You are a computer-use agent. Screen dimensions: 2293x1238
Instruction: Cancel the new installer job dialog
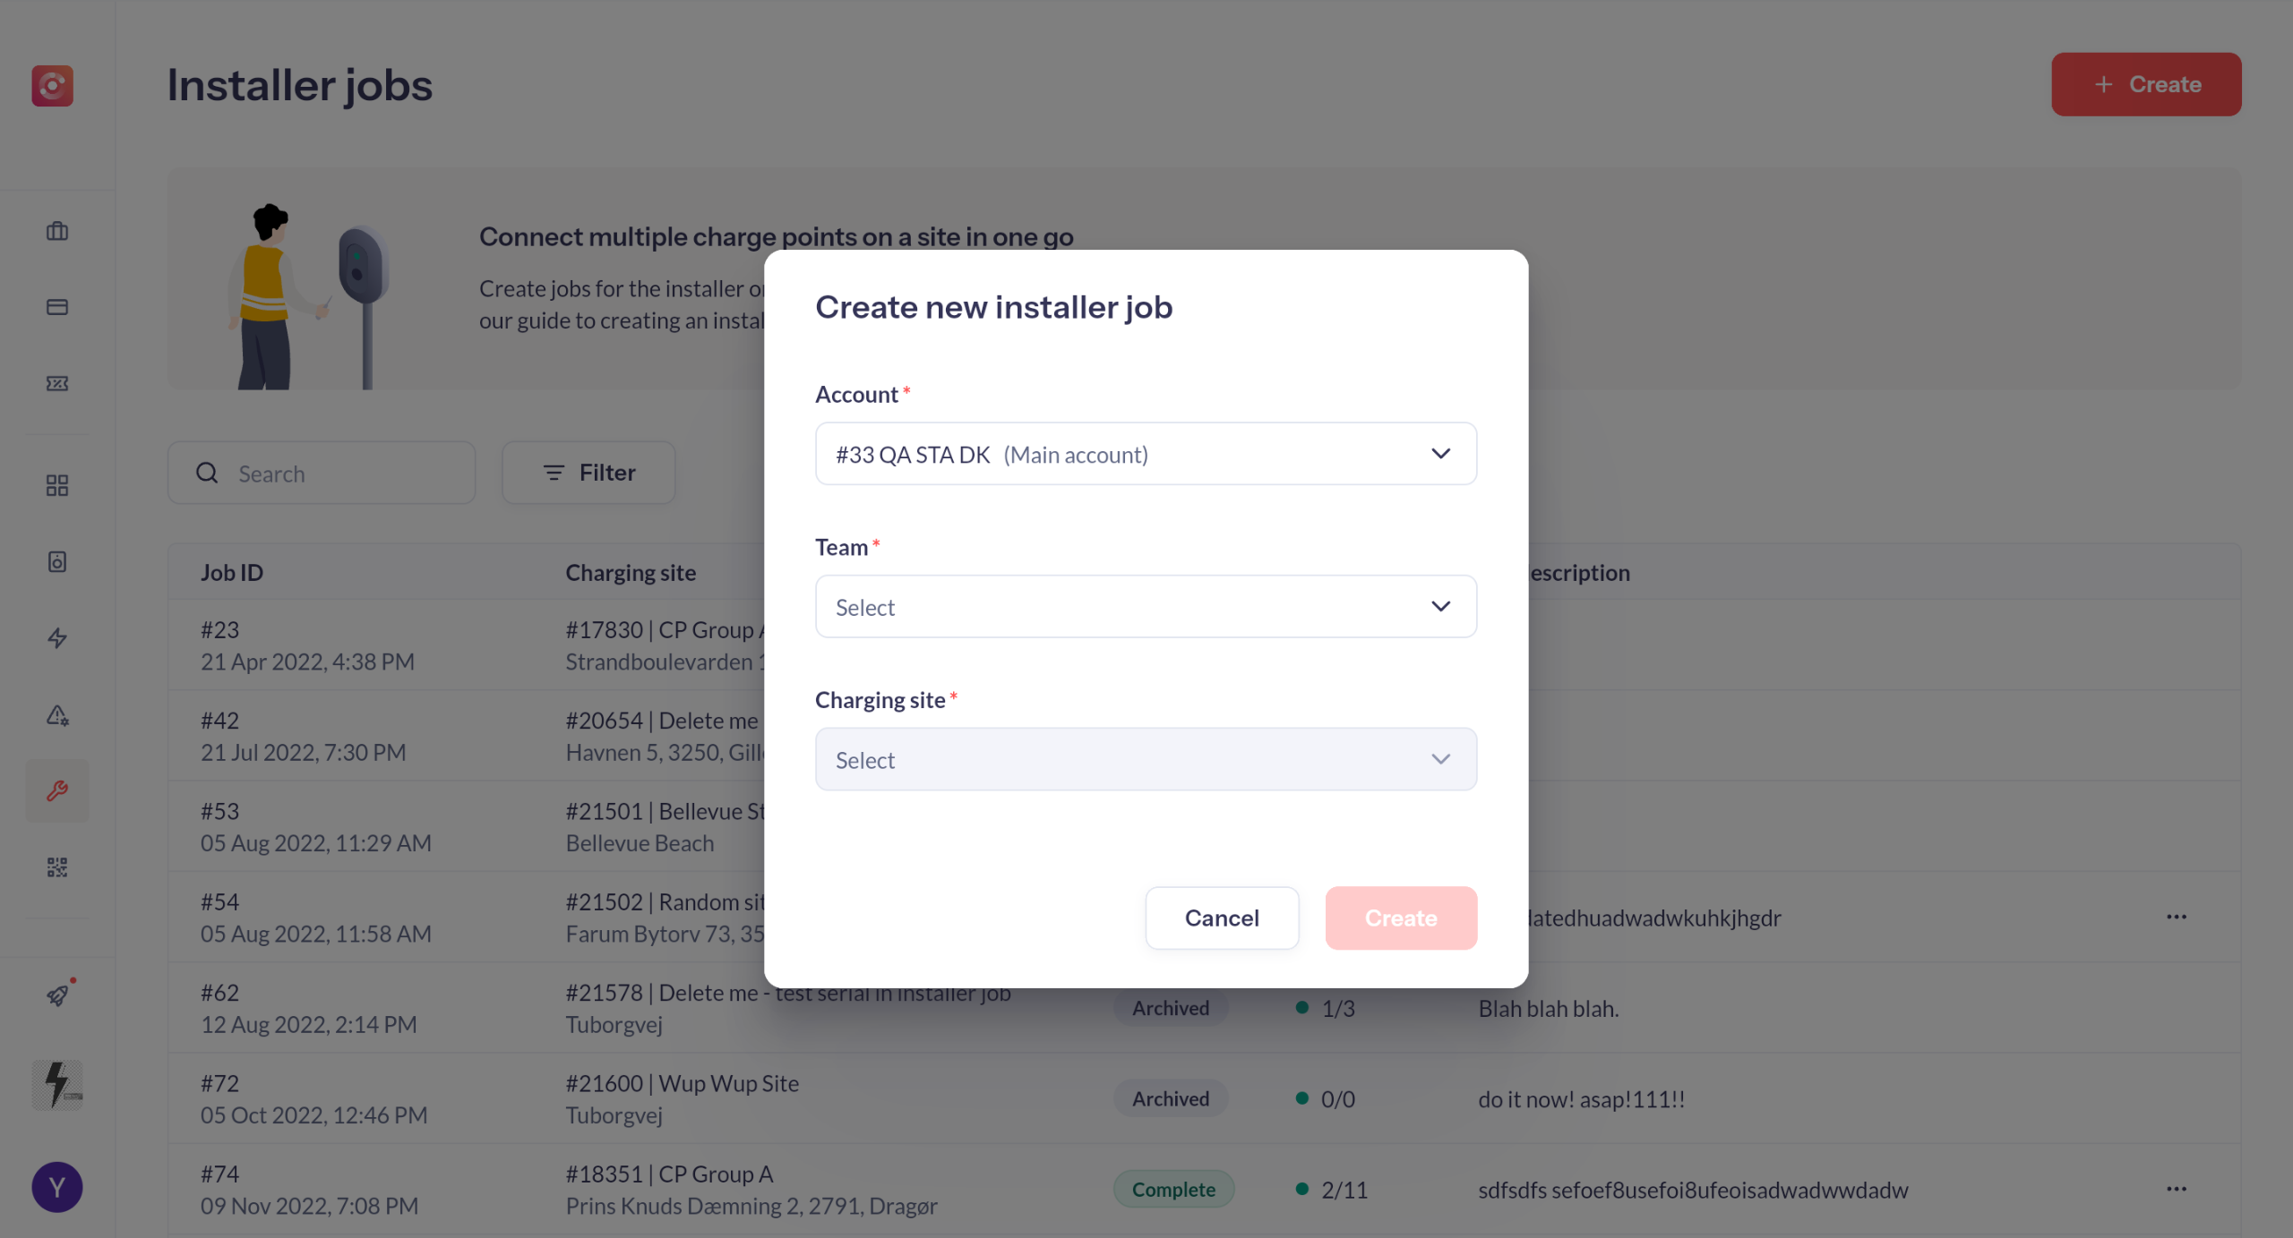point(1222,918)
